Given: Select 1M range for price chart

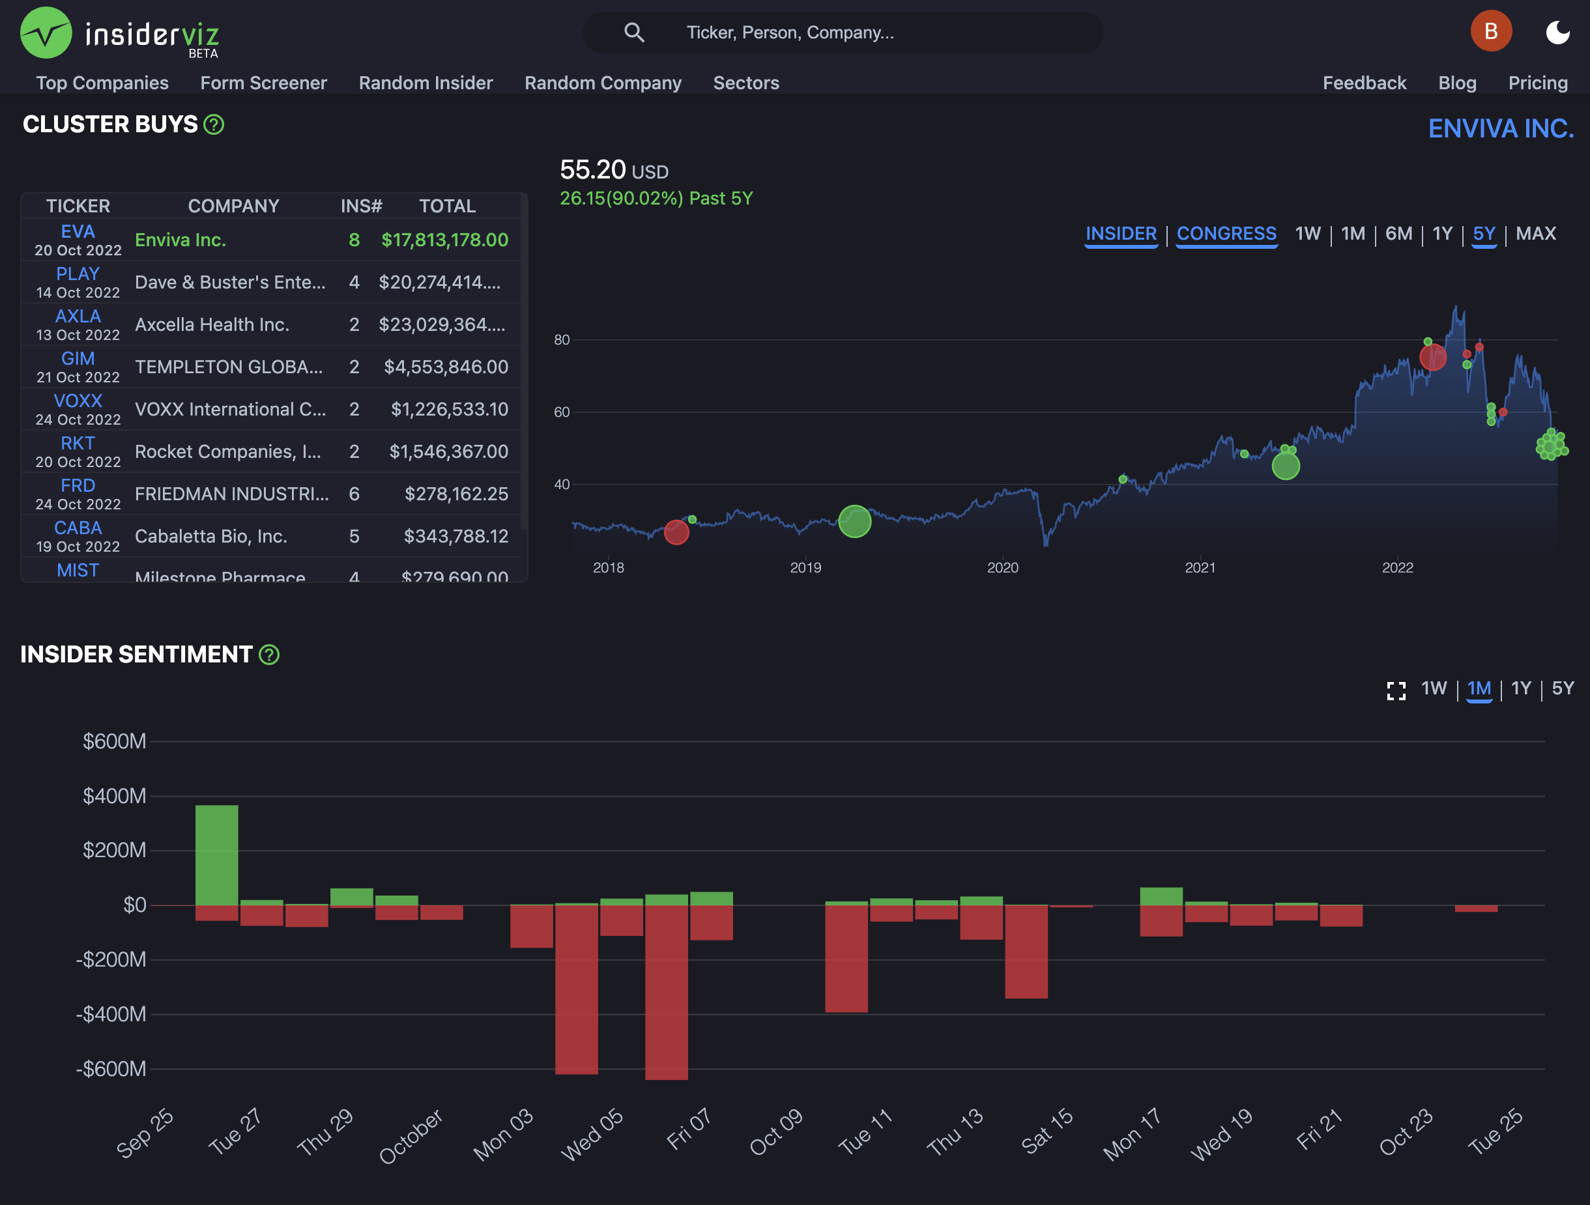Looking at the screenshot, I should click(x=1353, y=234).
